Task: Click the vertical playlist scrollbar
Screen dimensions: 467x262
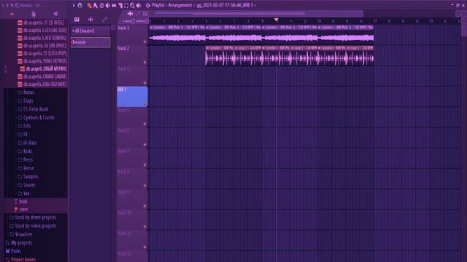Action: click(464, 27)
